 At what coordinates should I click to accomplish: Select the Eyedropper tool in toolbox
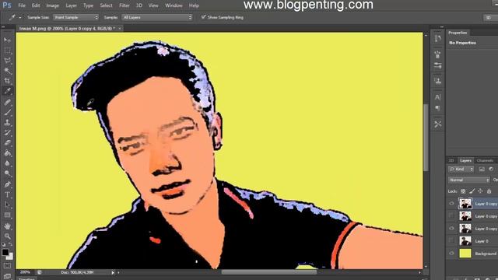click(7, 91)
